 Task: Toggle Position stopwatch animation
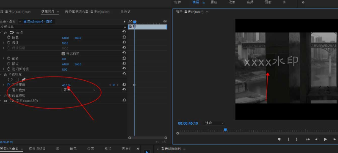[9, 38]
